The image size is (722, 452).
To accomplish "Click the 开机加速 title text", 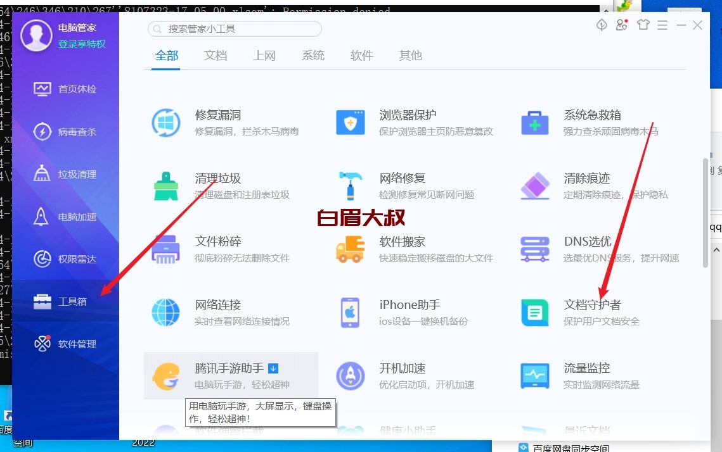I will point(403,368).
